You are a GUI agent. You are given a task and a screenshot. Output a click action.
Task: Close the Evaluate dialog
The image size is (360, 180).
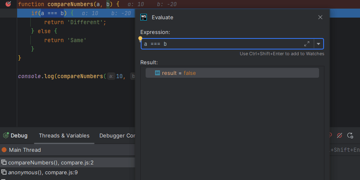pyautogui.click(x=320, y=17)
